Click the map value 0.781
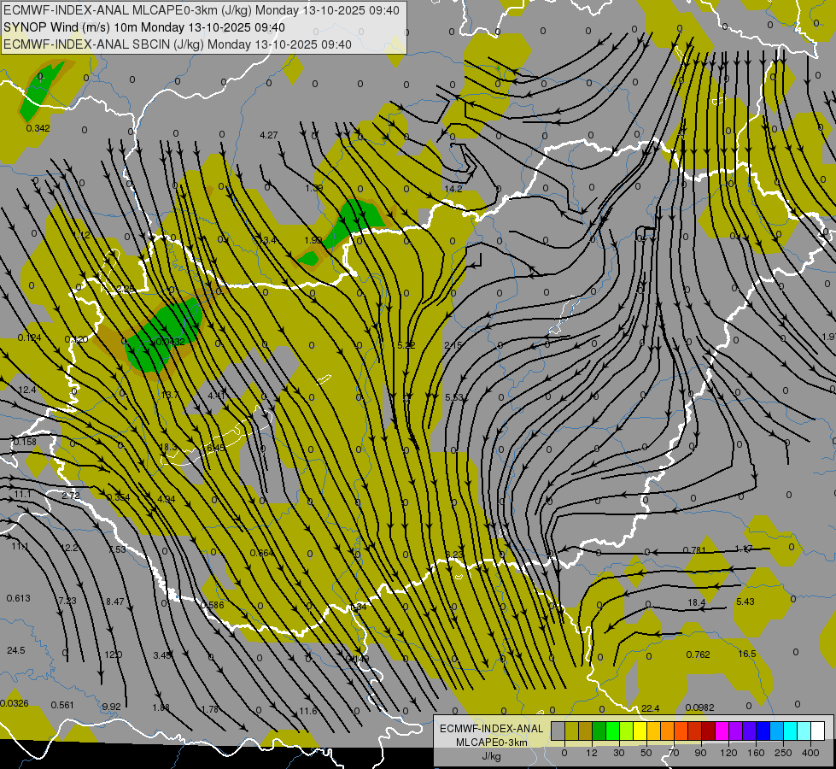Viewport: 836px width, 769px height. 694,550
